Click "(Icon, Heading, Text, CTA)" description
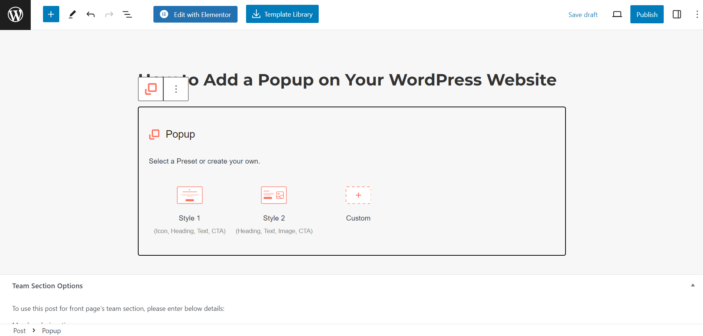This screenshot has height=336, width=703. pos(190,231)
